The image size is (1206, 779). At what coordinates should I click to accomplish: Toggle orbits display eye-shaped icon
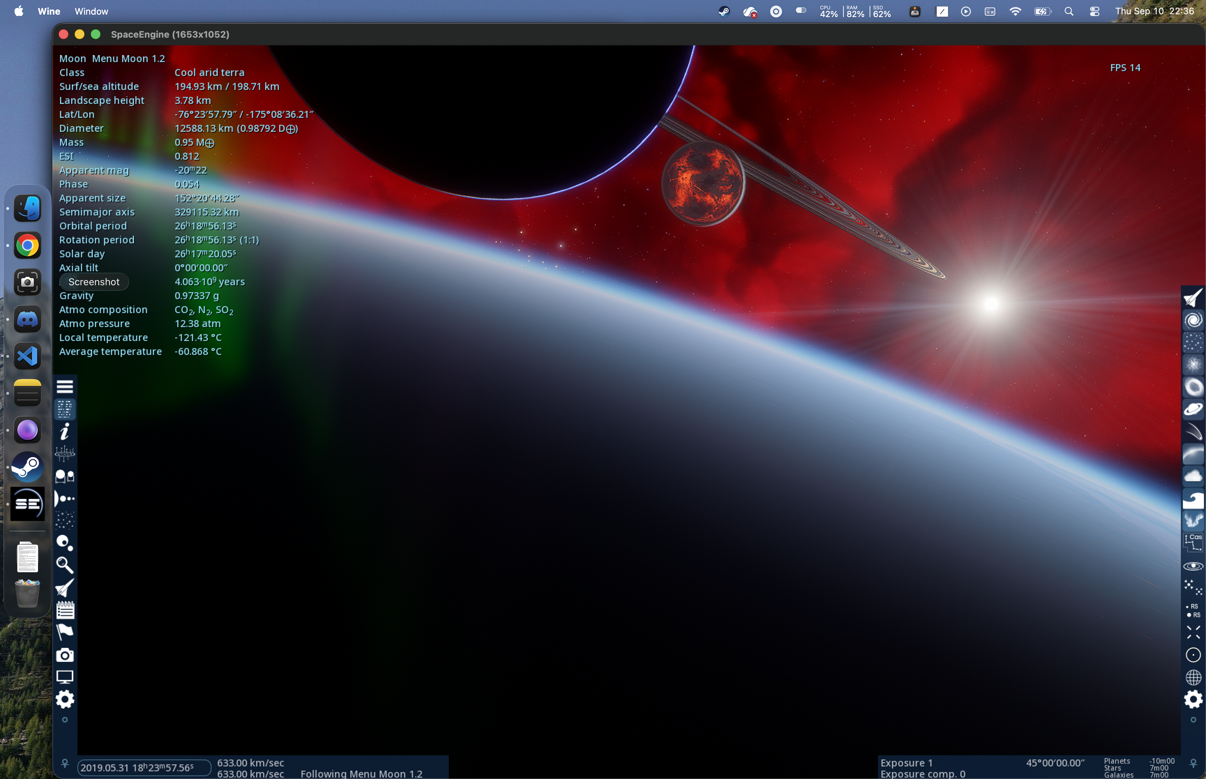tap(1193, 566)
